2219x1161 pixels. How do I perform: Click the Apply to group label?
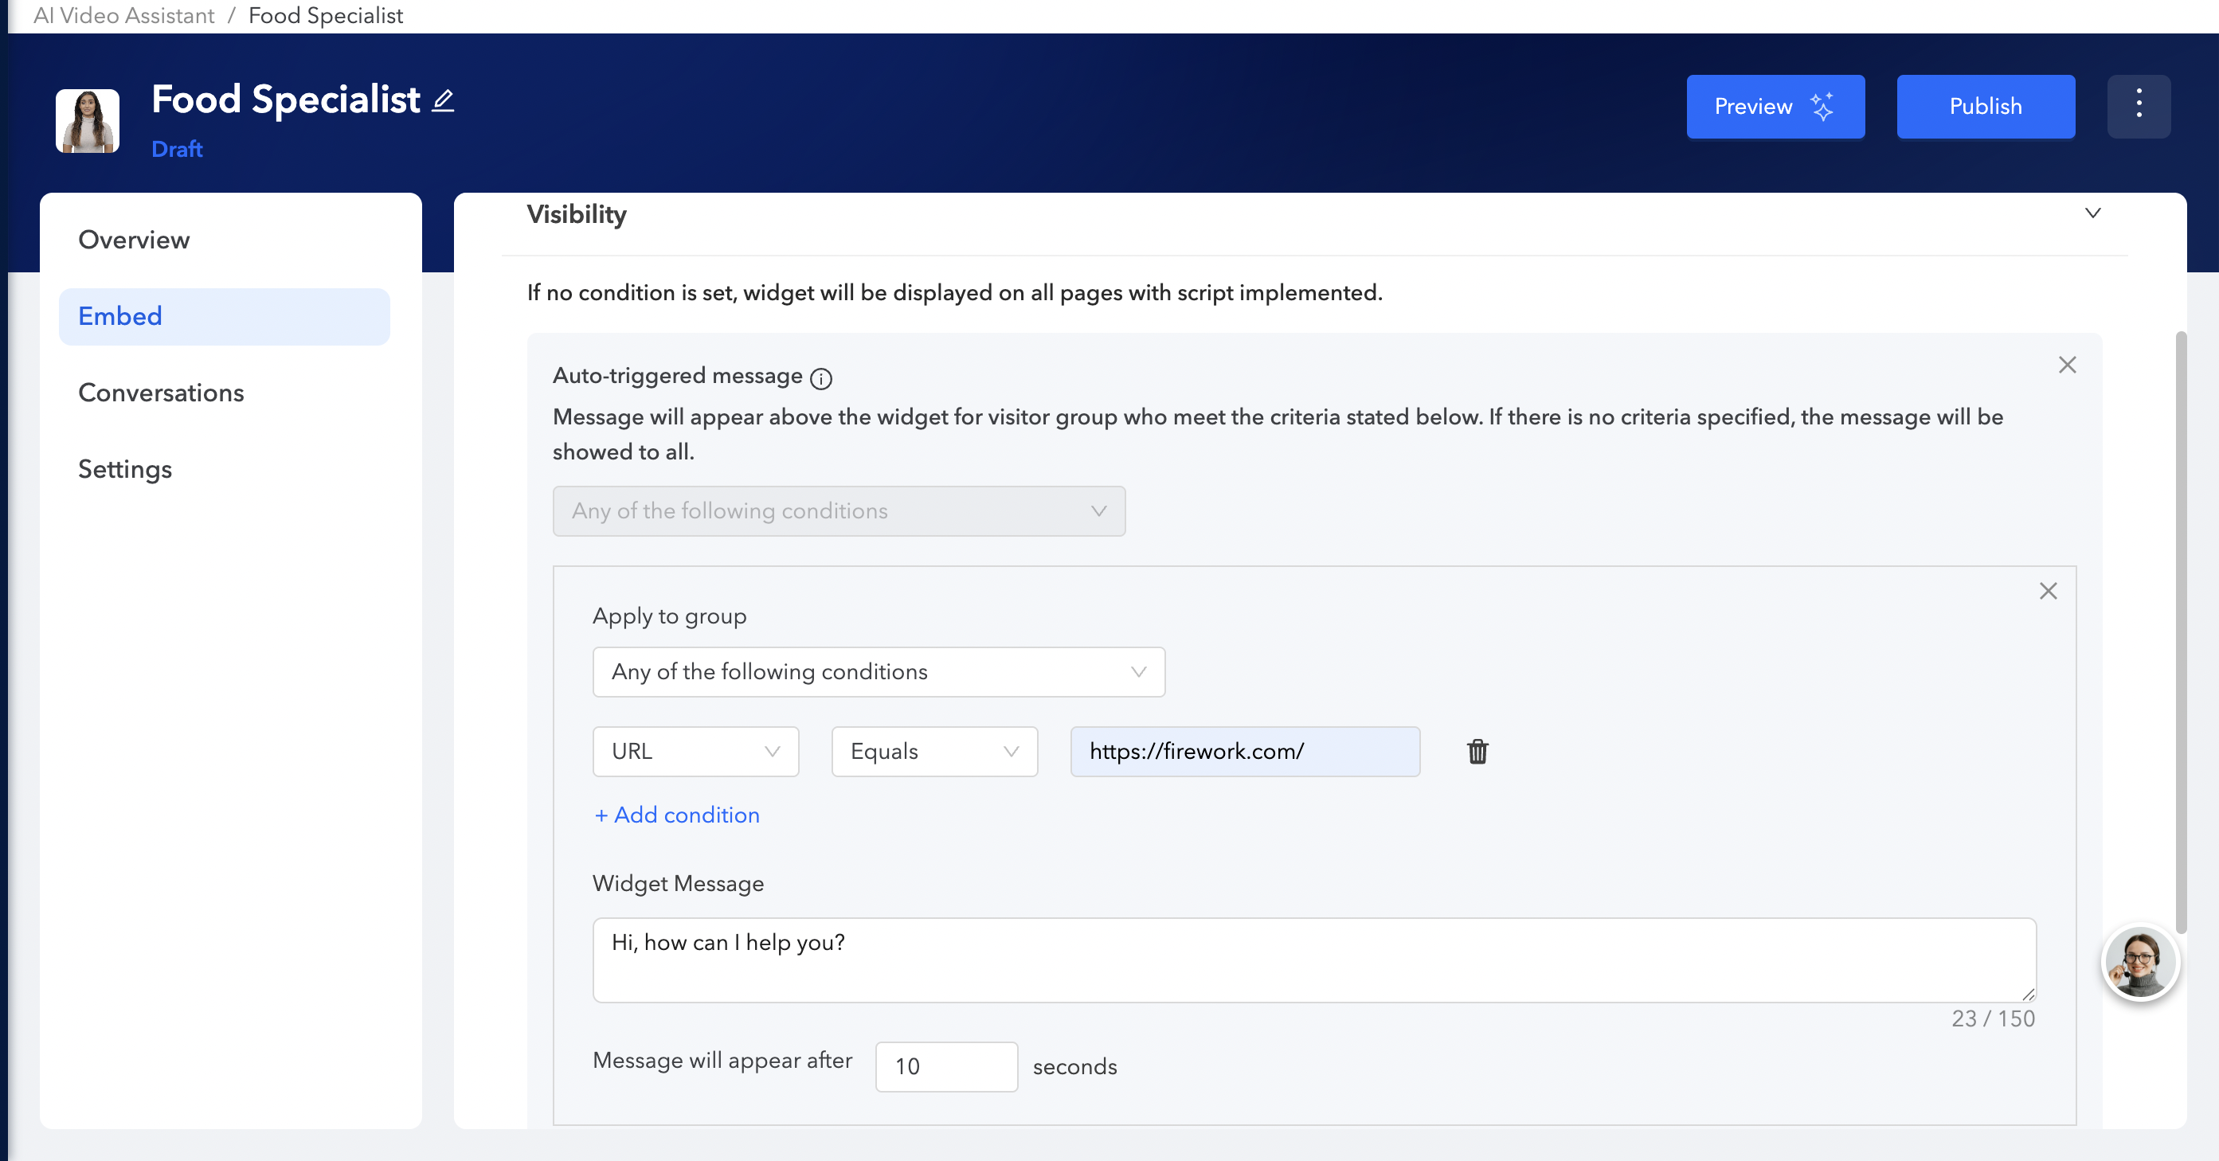[669, 616]
